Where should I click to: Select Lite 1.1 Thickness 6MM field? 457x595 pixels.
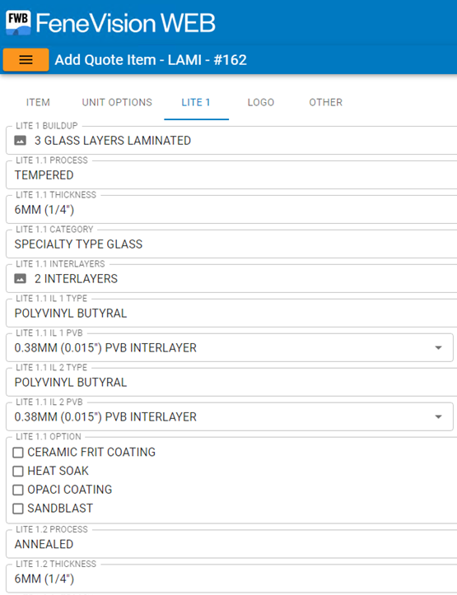231,210
